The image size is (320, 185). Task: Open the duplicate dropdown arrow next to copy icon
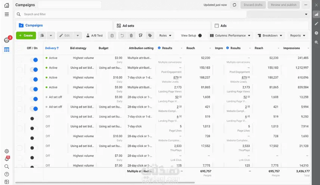tap(51, 35)
